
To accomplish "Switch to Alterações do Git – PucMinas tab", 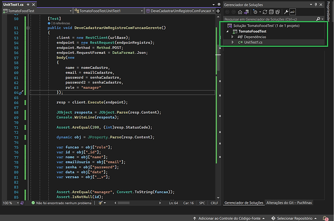I will point(289,203).
